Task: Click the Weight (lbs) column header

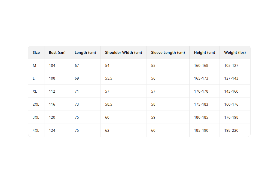Action: [235, 52]
